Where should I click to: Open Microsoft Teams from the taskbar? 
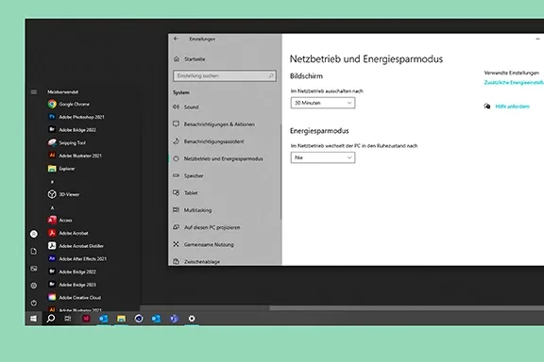click(x=174, y=319)
